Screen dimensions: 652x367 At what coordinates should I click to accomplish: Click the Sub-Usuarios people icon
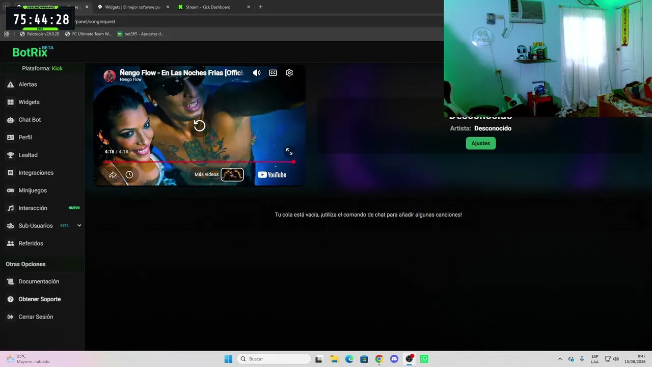click(x=10, y=226)
